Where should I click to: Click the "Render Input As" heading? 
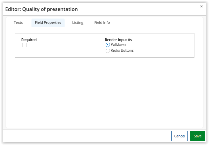(x=118, y=40)
